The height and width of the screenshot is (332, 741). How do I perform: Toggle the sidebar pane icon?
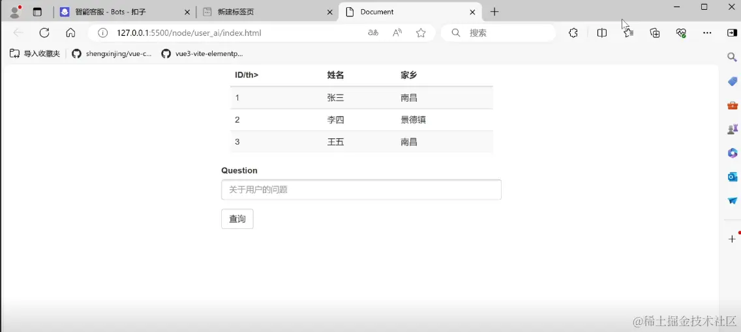point(732,33)
